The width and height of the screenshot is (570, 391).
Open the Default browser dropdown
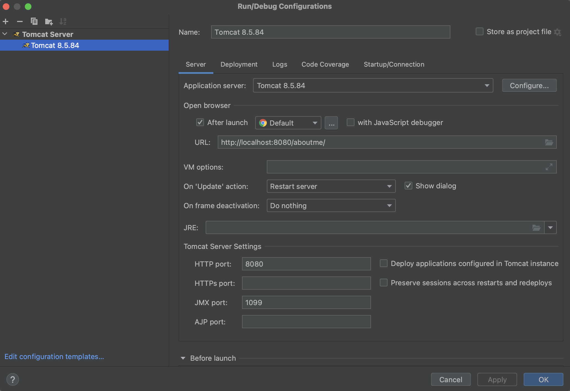pos(288,123)
